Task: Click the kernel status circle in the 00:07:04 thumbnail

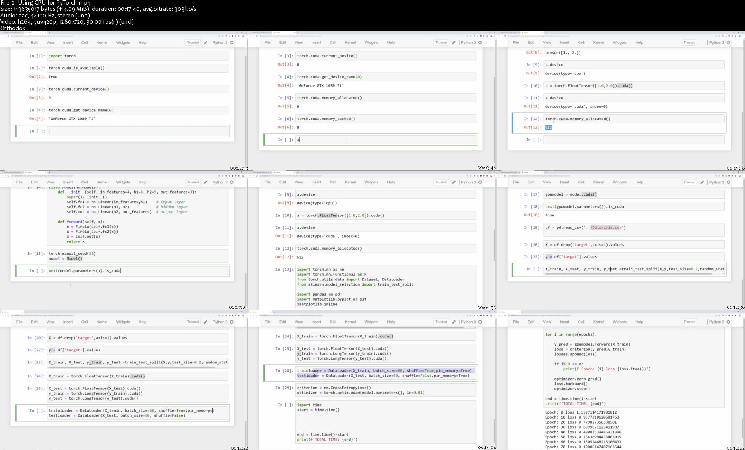Action: click(232, 182)
